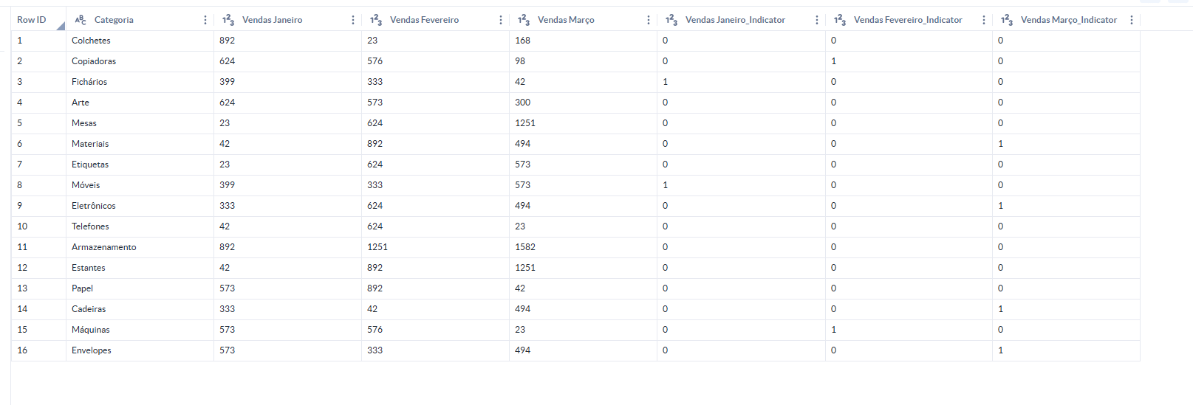This screenshot has width=1193, height=405.
Task: Open the three-dot menu for Vendas Janeiro
Action: pyautogui.click(x=353, y=20)
